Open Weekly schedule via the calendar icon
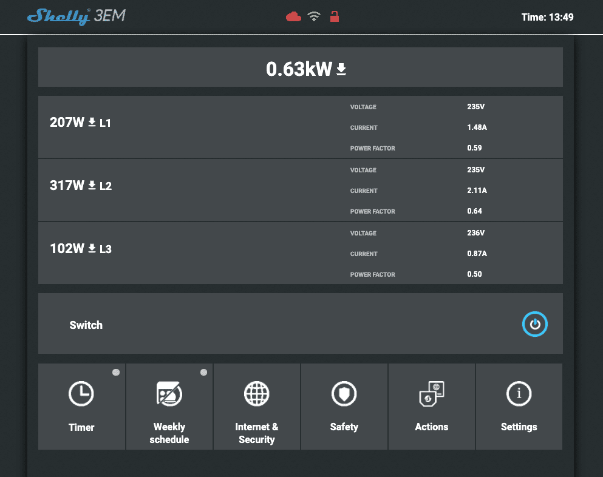The height and width of the screenshot is (477, 603). [x=169, y=394]
